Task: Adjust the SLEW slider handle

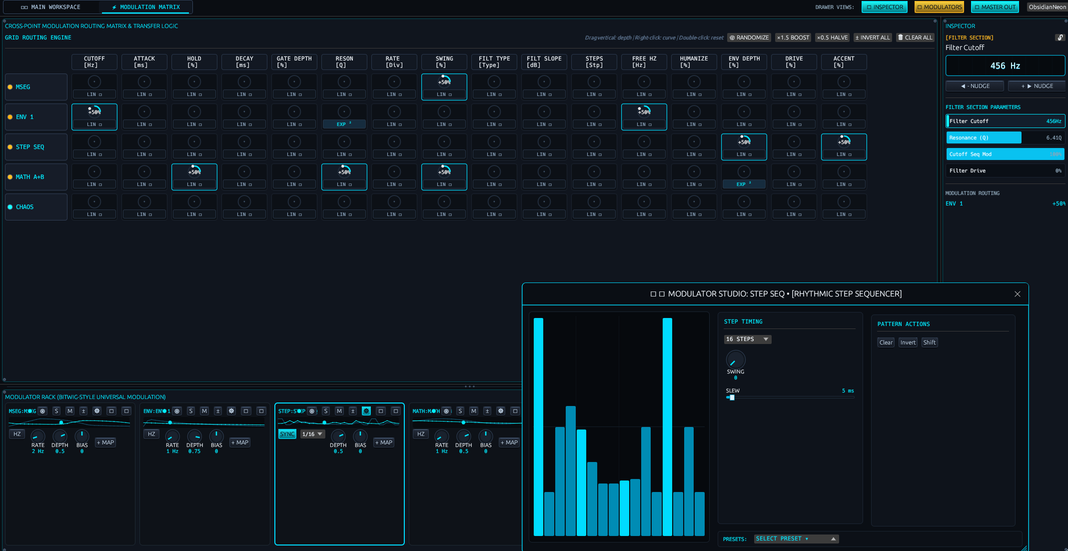Action: [732, 397]
